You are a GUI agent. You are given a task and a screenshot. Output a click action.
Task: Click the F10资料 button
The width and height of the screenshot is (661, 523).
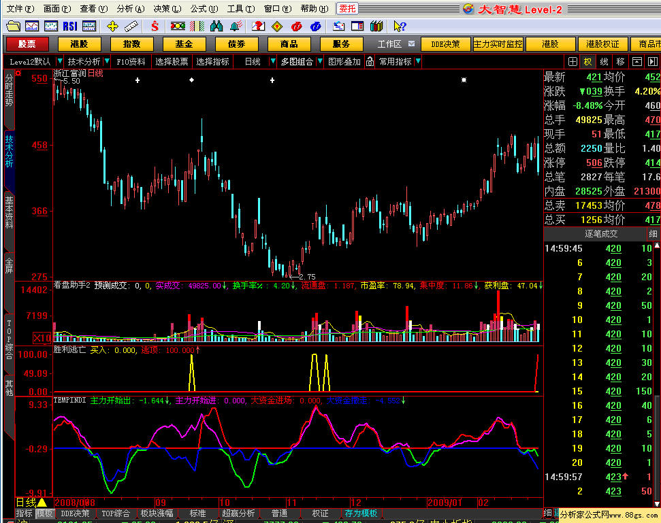[131, 61]
